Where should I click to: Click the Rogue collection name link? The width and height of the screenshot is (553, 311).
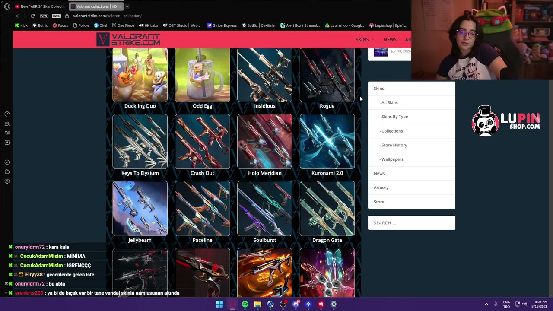coord(327,106)
